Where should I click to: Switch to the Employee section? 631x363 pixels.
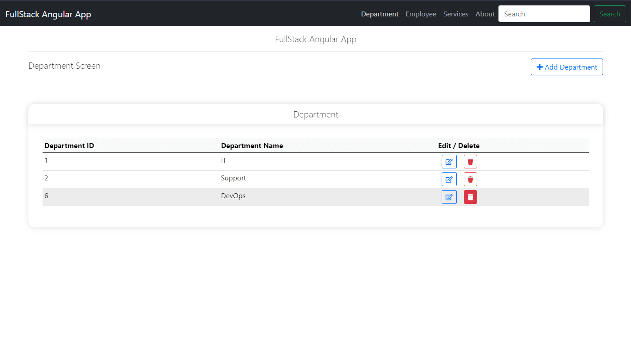click(420, 14)
